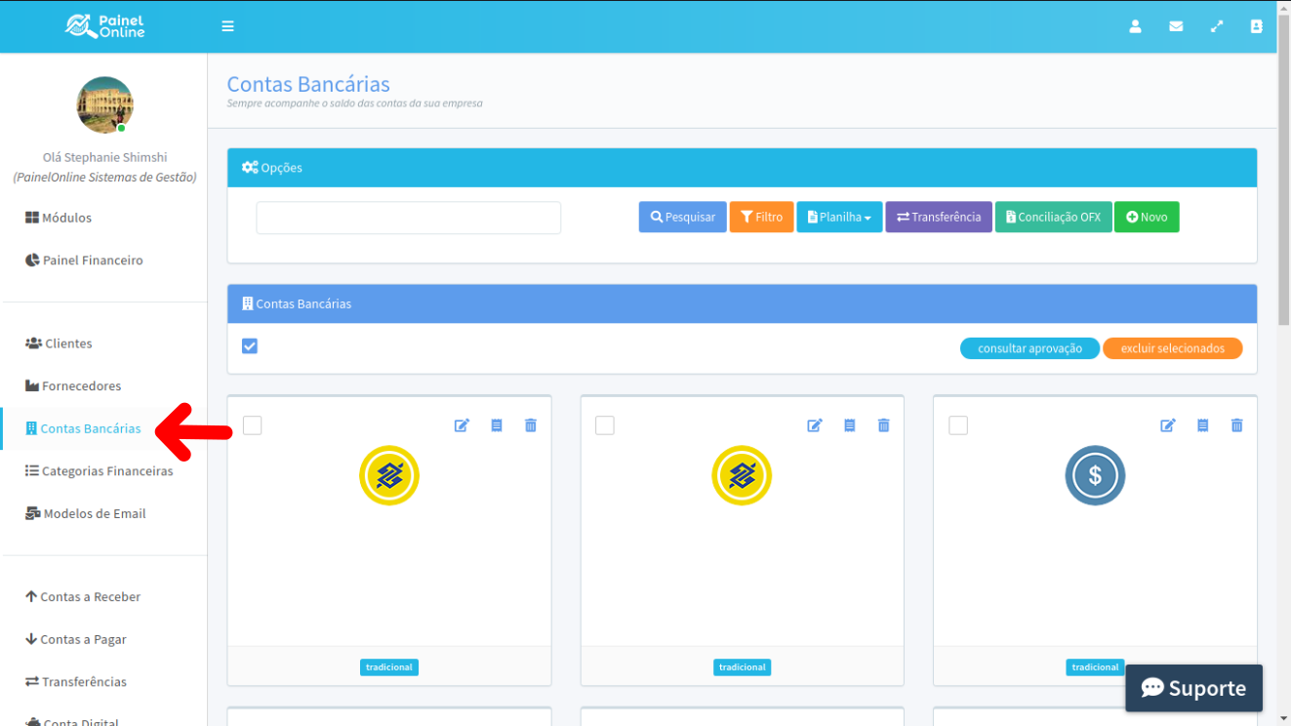
Task: Click the purple Transferência button
Action: 939,217
